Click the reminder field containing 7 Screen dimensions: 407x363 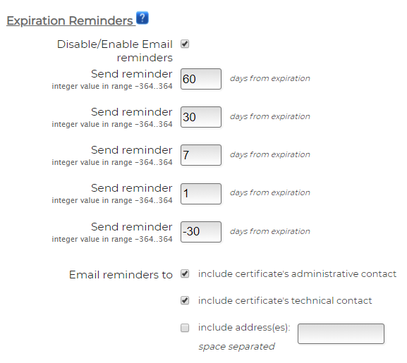201,155
